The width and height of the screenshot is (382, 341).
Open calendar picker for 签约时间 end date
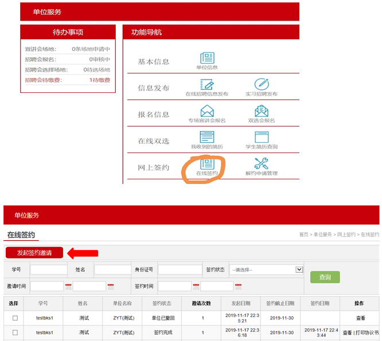click(x=238, y=287)
